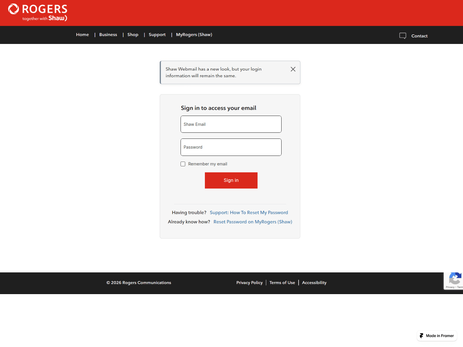Click the Already know how? text
Image resolution: width=463 pixels, height=347 pixels.
(x=189, y=222)
